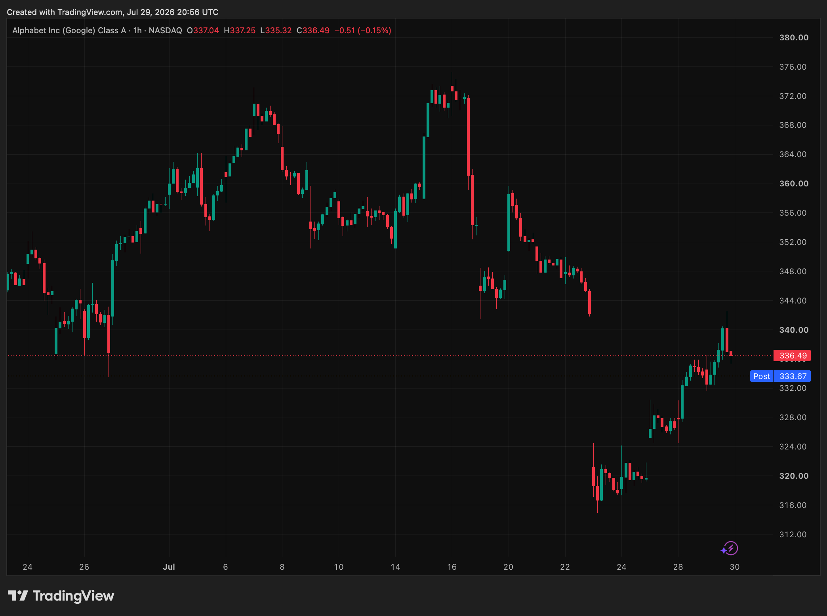Click the TradingView logo
Viewport: 827px width, 616px height.
tap(61, 595)
